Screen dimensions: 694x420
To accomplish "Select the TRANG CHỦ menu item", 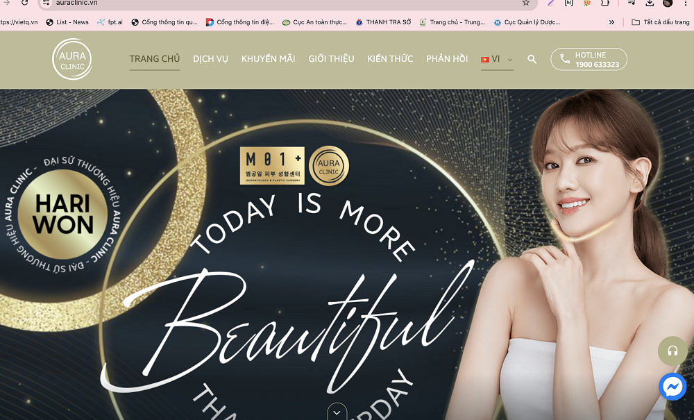I will point(155,59).
